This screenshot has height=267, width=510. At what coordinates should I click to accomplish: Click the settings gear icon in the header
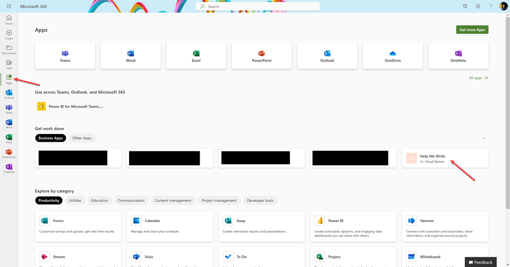point(478,6)
